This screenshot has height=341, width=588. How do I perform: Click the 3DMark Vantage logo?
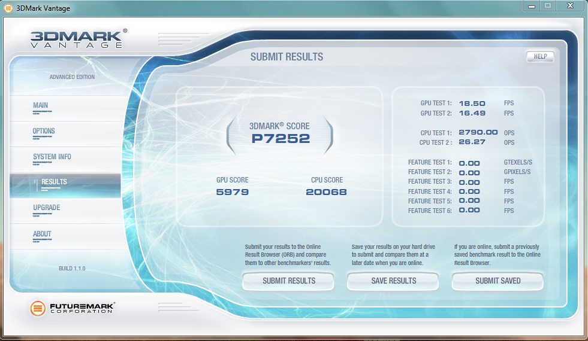tap(79, 38)
